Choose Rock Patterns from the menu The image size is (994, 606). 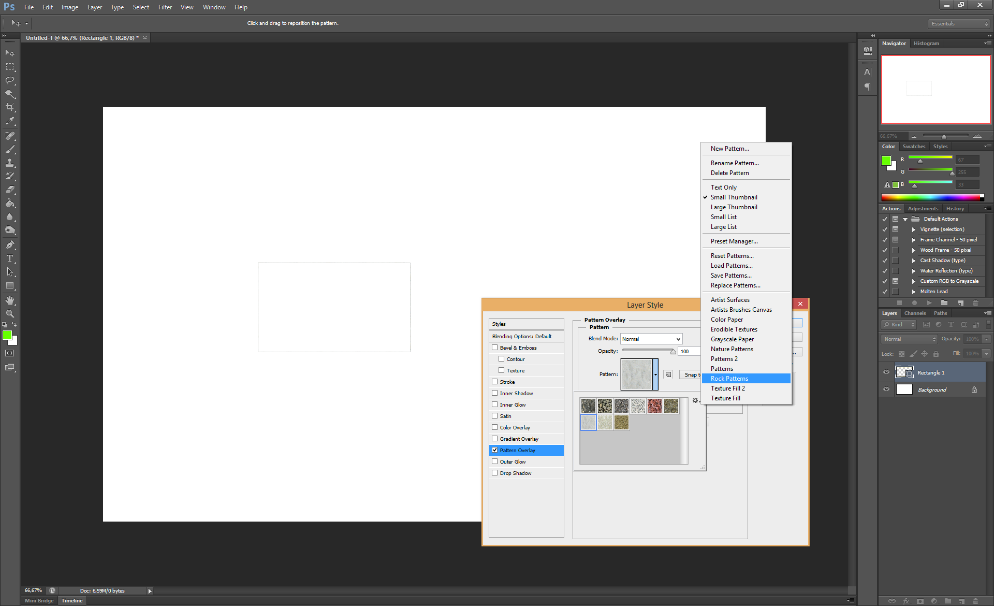(729, 379)
